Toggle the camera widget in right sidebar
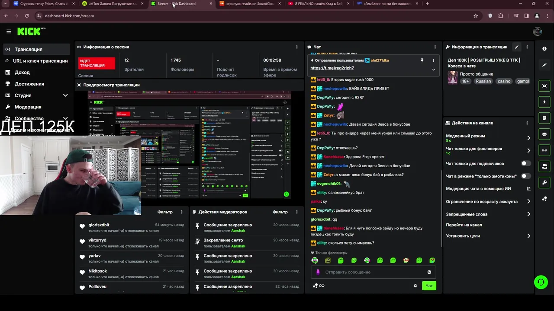 544,166
